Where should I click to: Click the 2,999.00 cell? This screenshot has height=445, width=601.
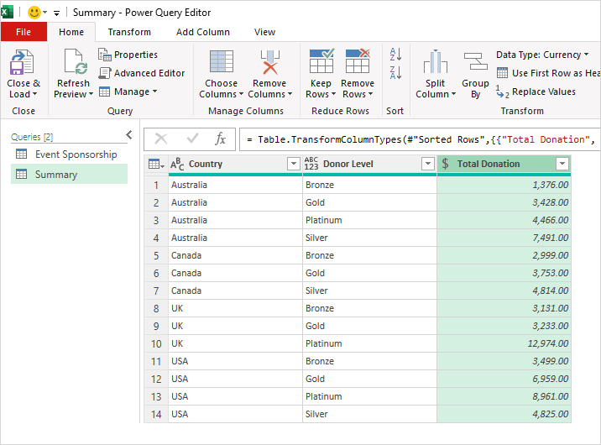[504, 255]
